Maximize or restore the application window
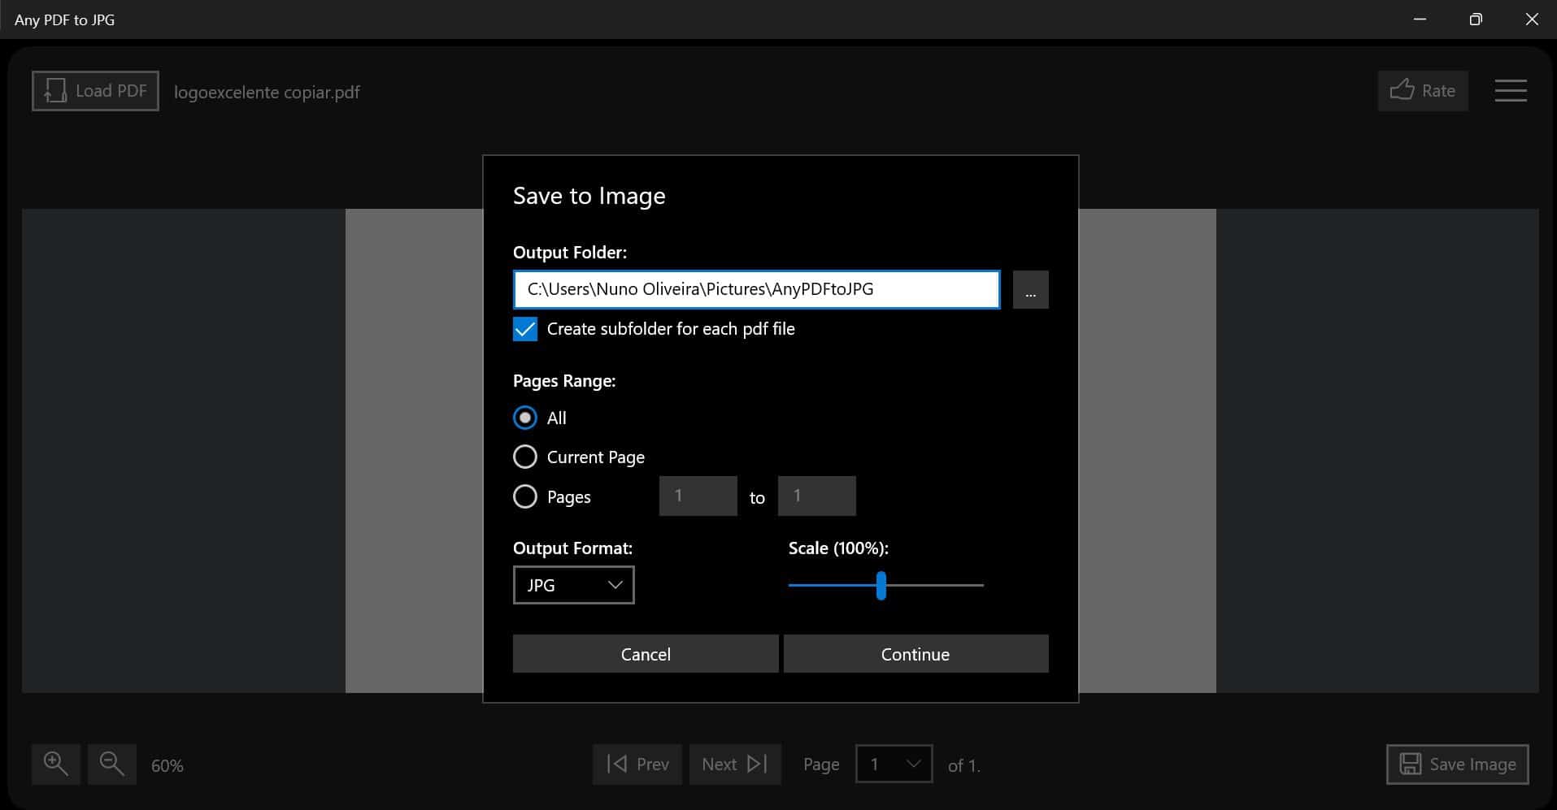The width and height of the screenshot is (1557, 810). pyautogui.click(x=1476, y=19)
